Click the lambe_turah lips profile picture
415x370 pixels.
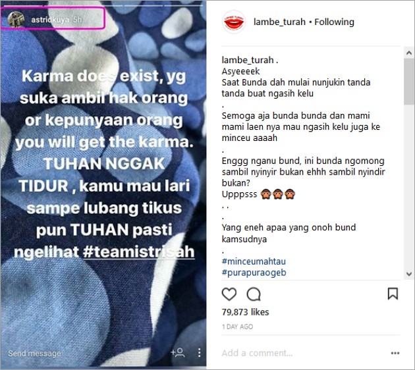[233, 22]
